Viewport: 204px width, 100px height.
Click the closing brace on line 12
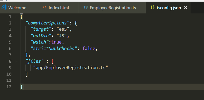22,87
